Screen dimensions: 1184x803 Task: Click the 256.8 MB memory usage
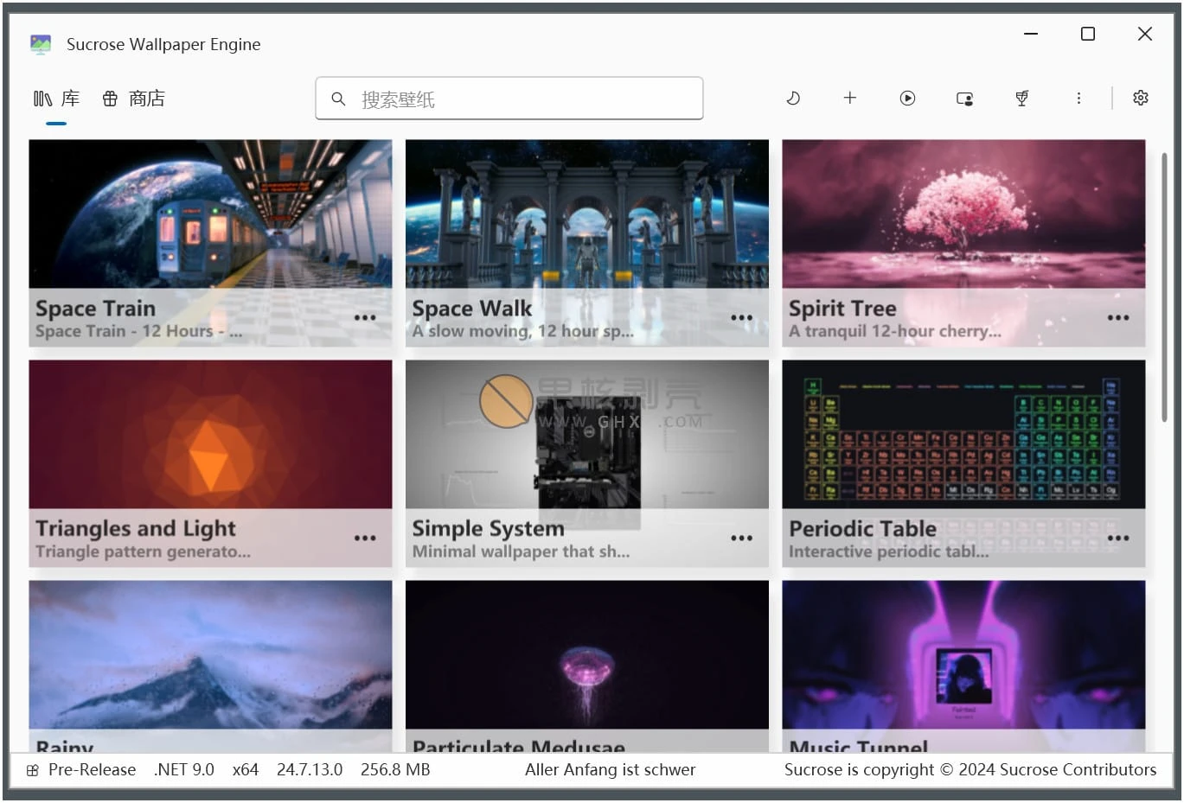coord(395,770)
